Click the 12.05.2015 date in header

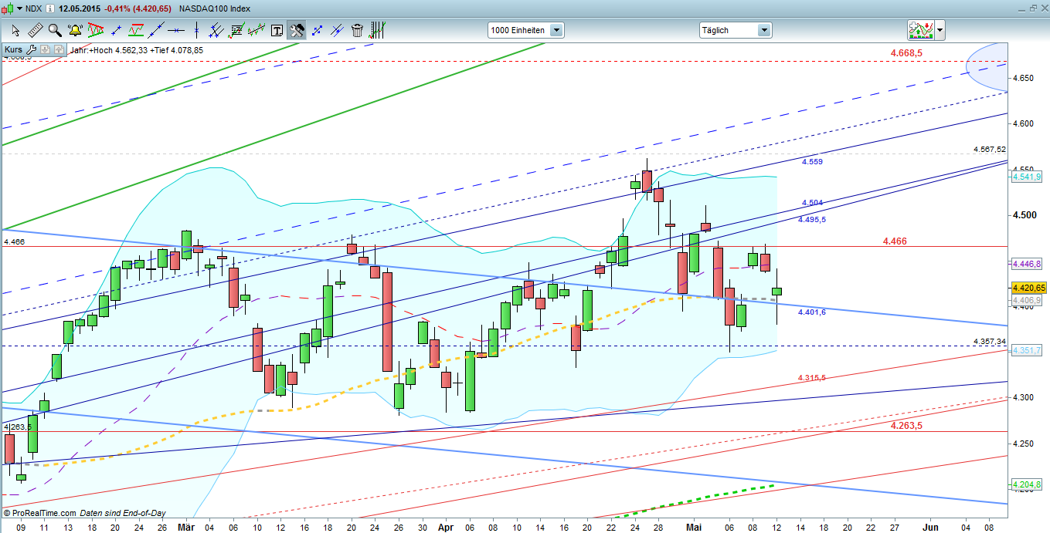point(79,8)
